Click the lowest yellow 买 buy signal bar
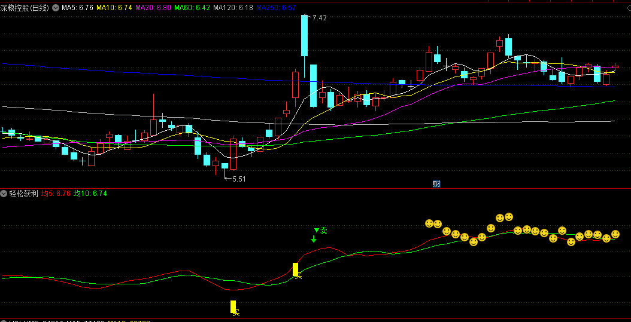Screen dimensions: 631x322 [x=233, y=306]
